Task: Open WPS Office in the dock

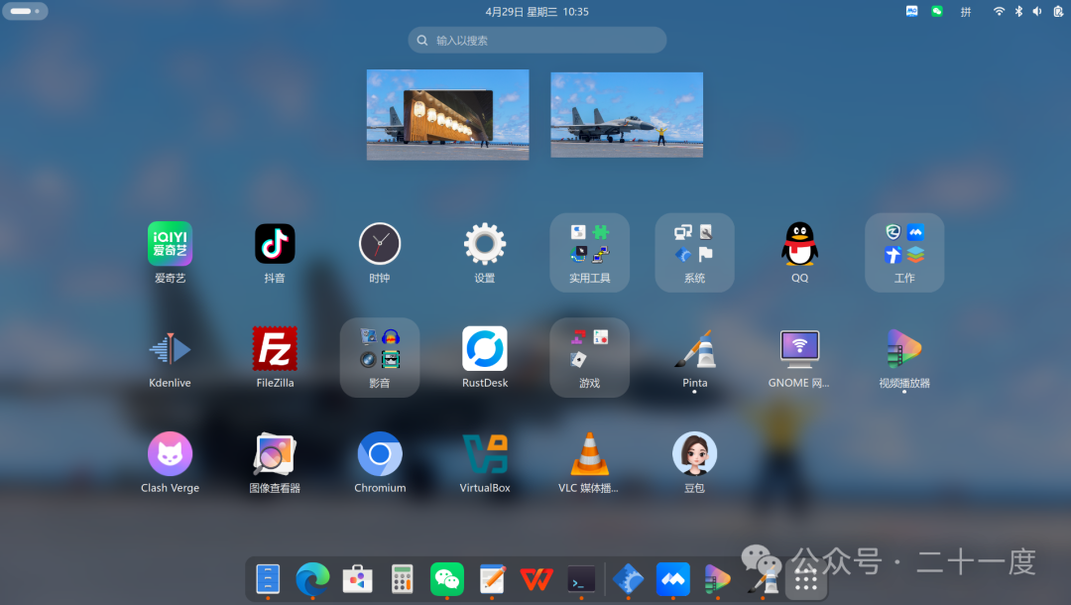Action: (536, 580)
